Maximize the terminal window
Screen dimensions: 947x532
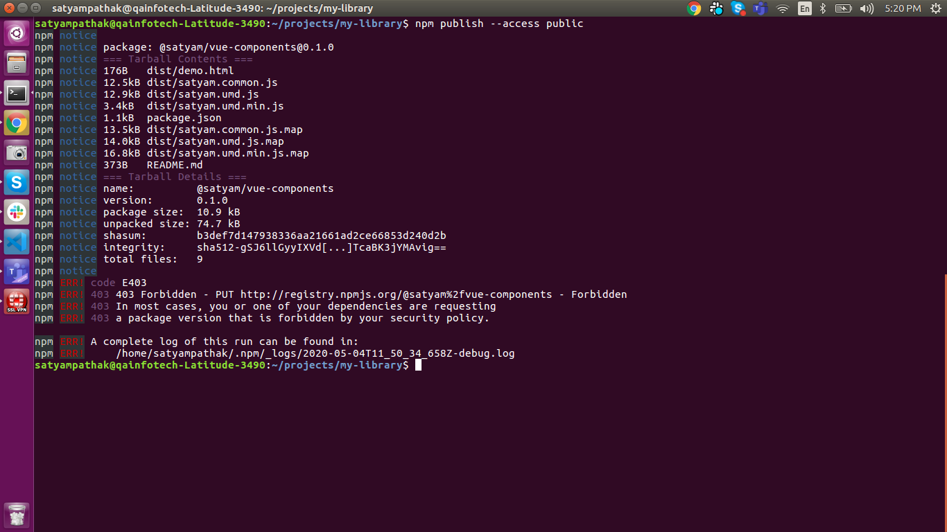coord(35,8)
